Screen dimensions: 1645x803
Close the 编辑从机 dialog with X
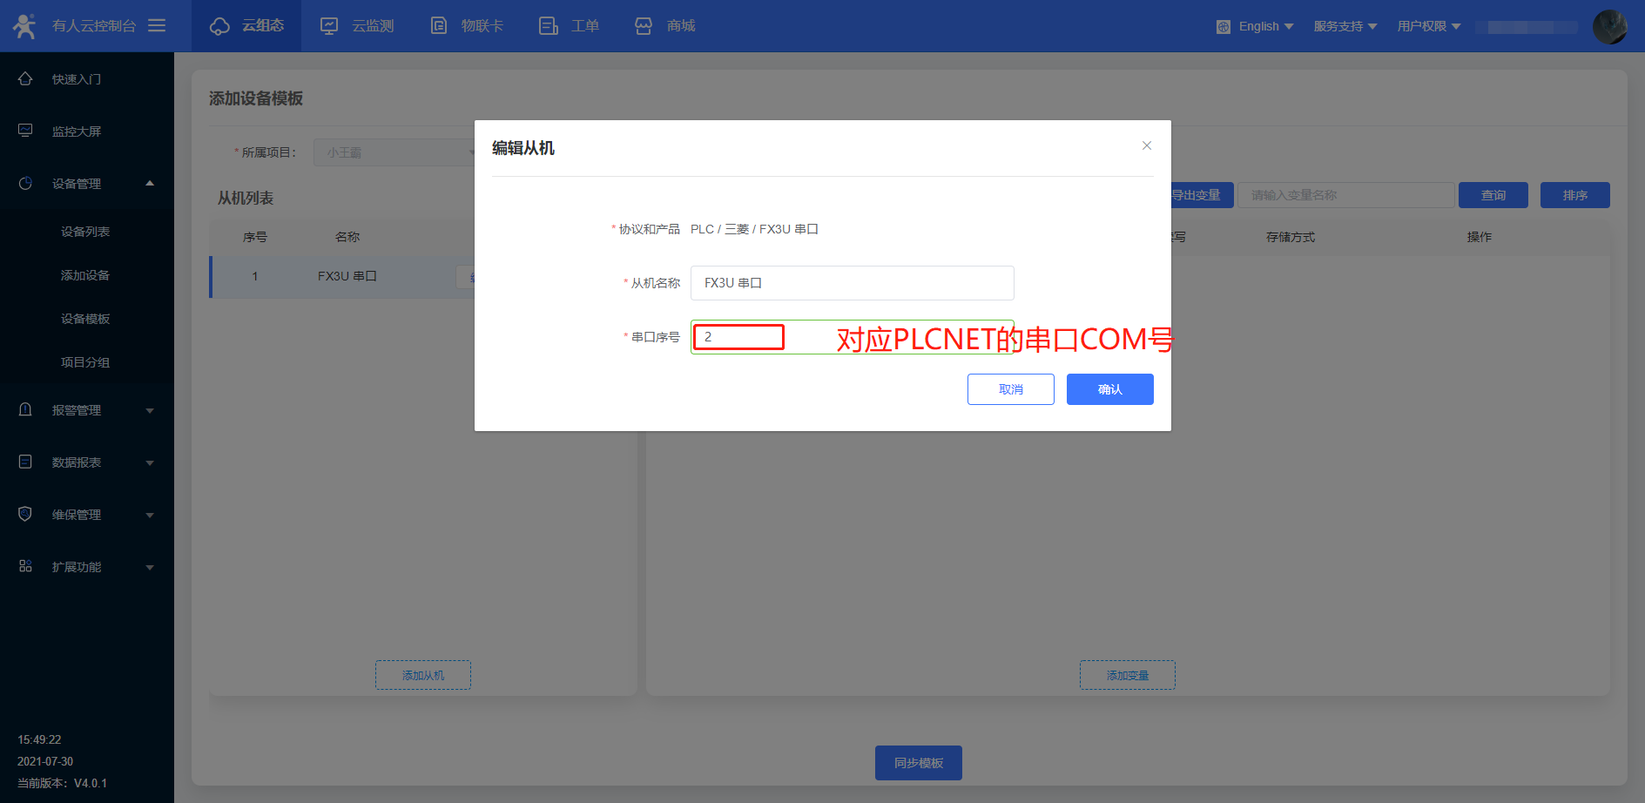pyautogui.click(x=1147, y=145)
